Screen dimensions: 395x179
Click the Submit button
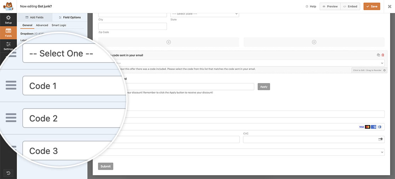coord(105,166)
